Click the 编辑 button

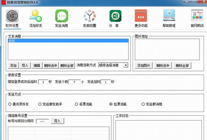coord(37,65)
